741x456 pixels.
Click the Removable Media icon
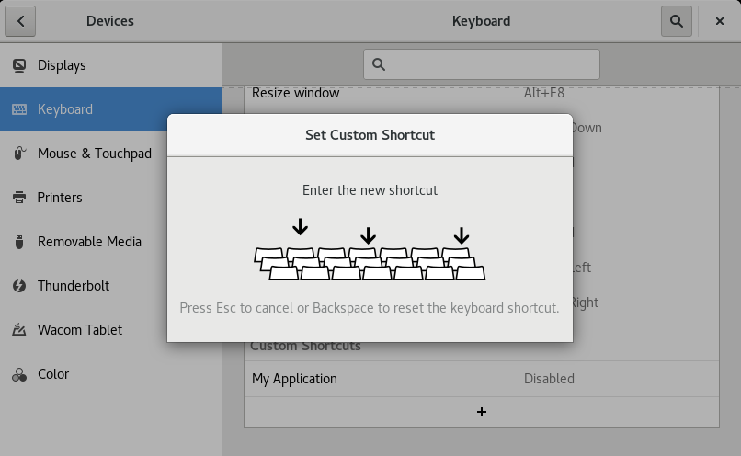19,242
